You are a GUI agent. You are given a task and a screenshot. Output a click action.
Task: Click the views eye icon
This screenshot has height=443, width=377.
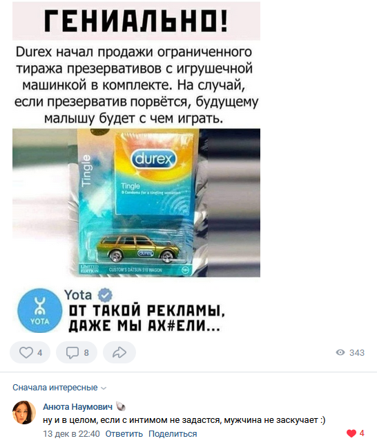coord(340,352)
